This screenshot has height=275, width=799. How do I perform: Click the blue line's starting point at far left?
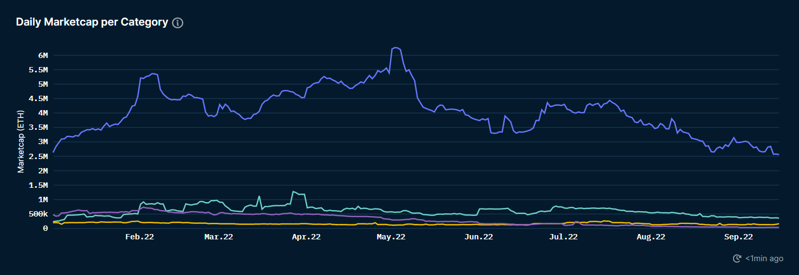[53, 152]
